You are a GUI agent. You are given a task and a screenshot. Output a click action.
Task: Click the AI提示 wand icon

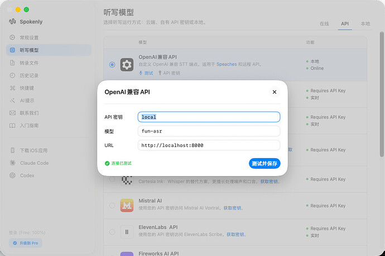click(12, 101)
